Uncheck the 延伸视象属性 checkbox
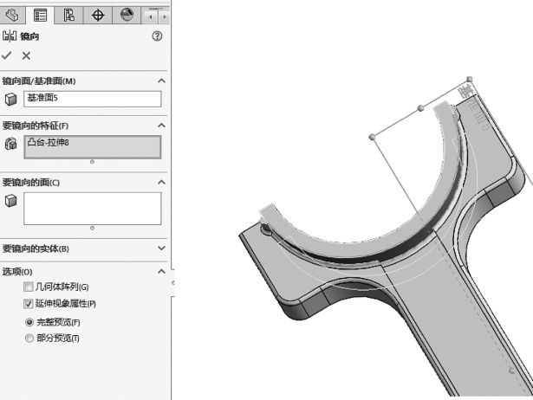 [29, 304]
